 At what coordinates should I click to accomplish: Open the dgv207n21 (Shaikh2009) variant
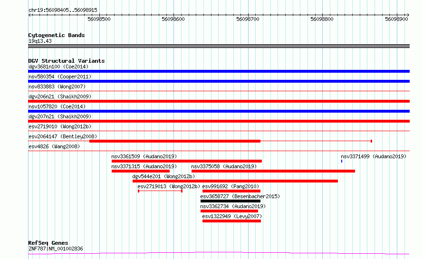[60, 116]
